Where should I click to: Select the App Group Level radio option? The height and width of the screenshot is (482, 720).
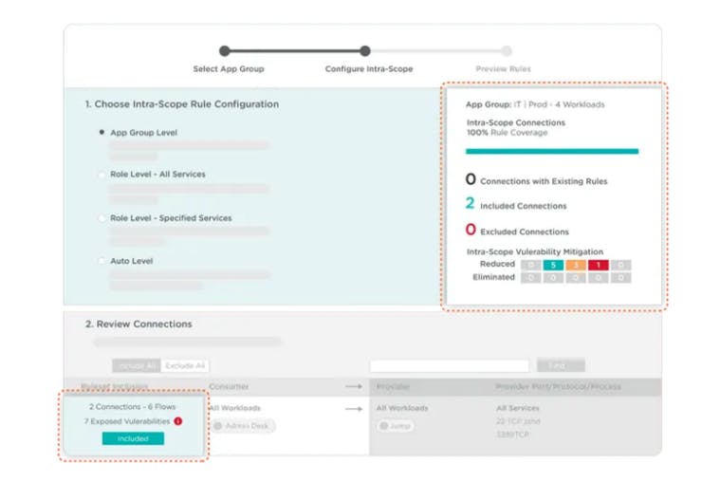click(x=102, y=133)
